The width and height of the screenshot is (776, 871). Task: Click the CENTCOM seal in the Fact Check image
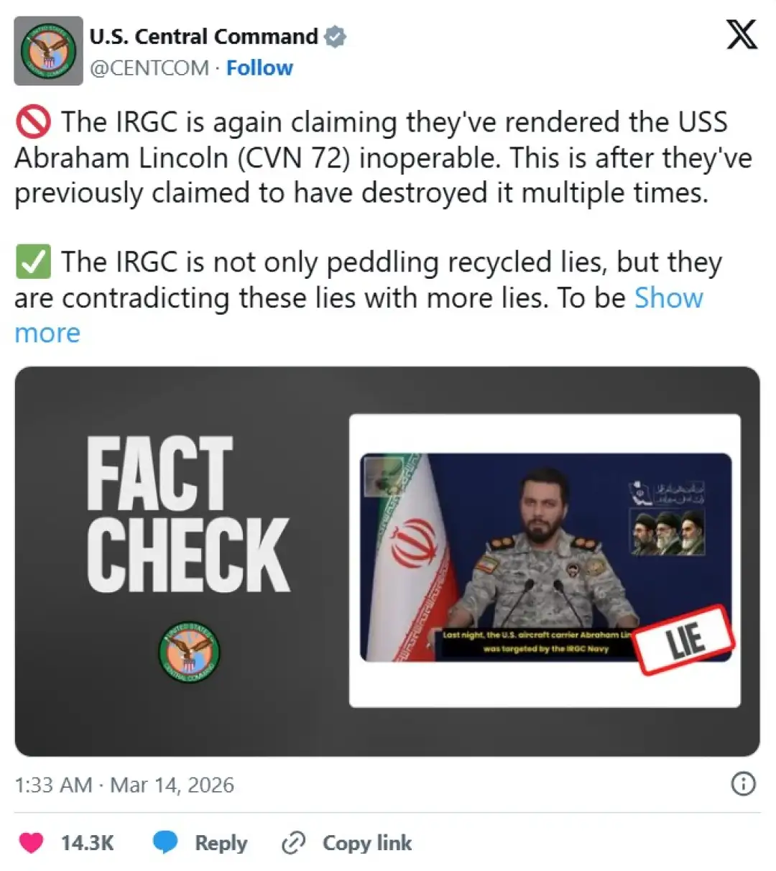tap(189, 652)
